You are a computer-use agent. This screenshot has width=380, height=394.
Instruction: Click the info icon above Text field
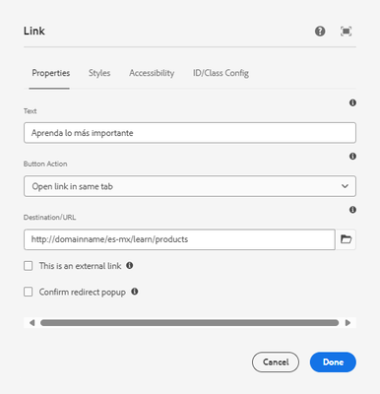click(x=352, y=102)
